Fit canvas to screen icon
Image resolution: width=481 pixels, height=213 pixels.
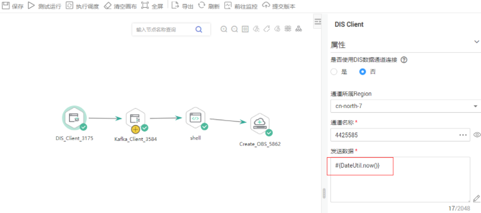coord(245,29)
